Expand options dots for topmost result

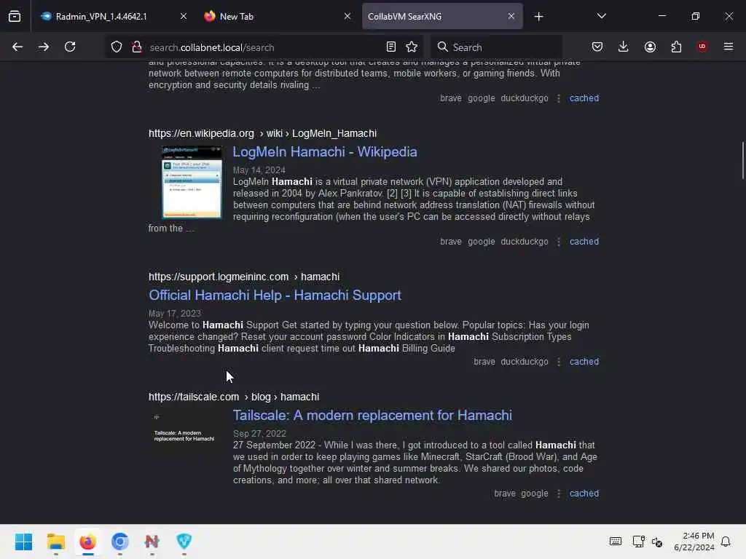click(559, 98)
